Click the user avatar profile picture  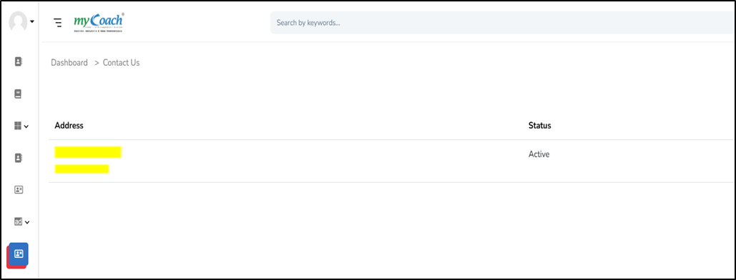pyautogui.click(x=19, y=21)
